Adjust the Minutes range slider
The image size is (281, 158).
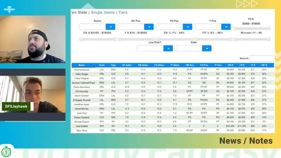(252, 39)
